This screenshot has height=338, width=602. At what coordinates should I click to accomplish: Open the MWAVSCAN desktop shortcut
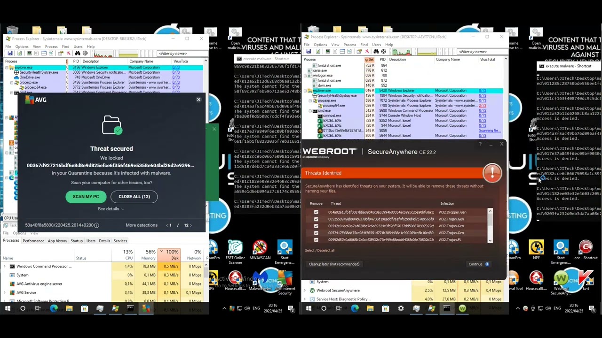(260, 251)
